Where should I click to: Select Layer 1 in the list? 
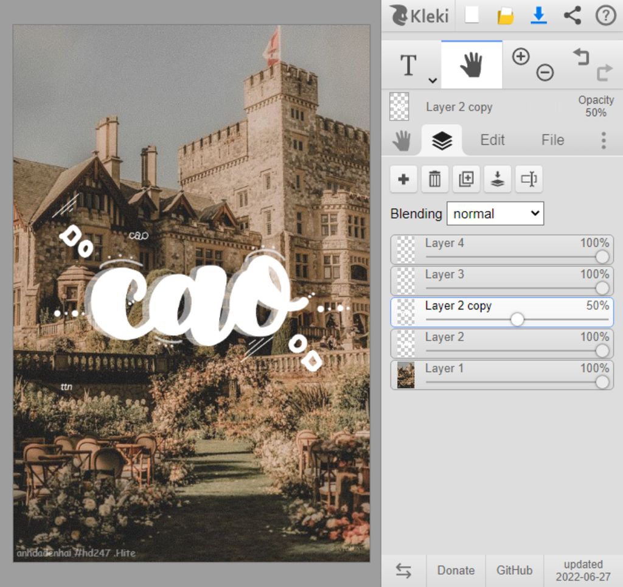pyautogui.click(x=502, y=375)
